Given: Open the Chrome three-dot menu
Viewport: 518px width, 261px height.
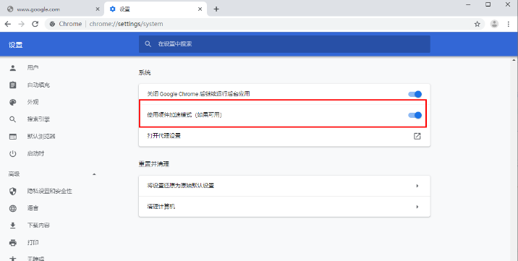Looking at the screenshot, I should tap(509, 24).
